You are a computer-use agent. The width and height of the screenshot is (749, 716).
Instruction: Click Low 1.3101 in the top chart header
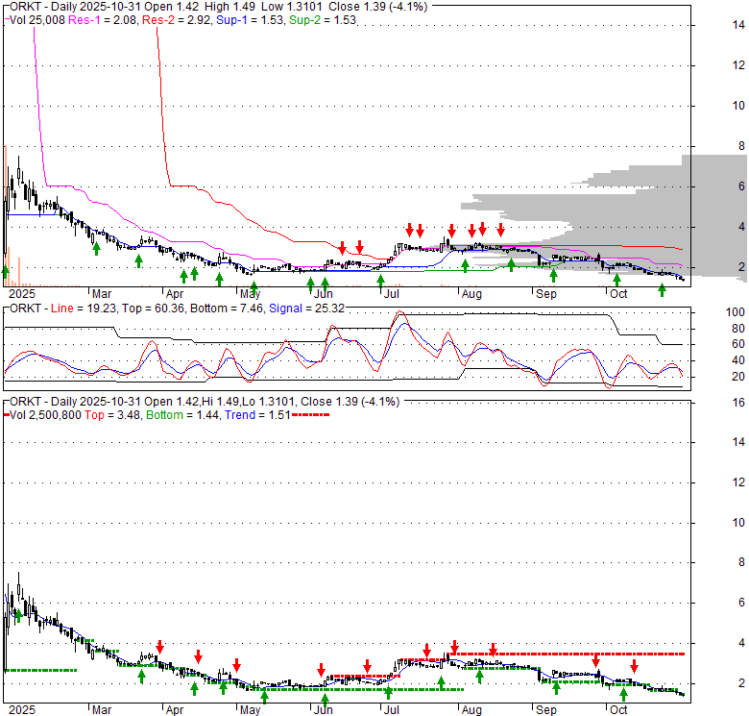tap(294, 7)
